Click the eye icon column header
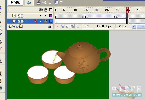Screen dimensions: 145x100 pos(41,10)
